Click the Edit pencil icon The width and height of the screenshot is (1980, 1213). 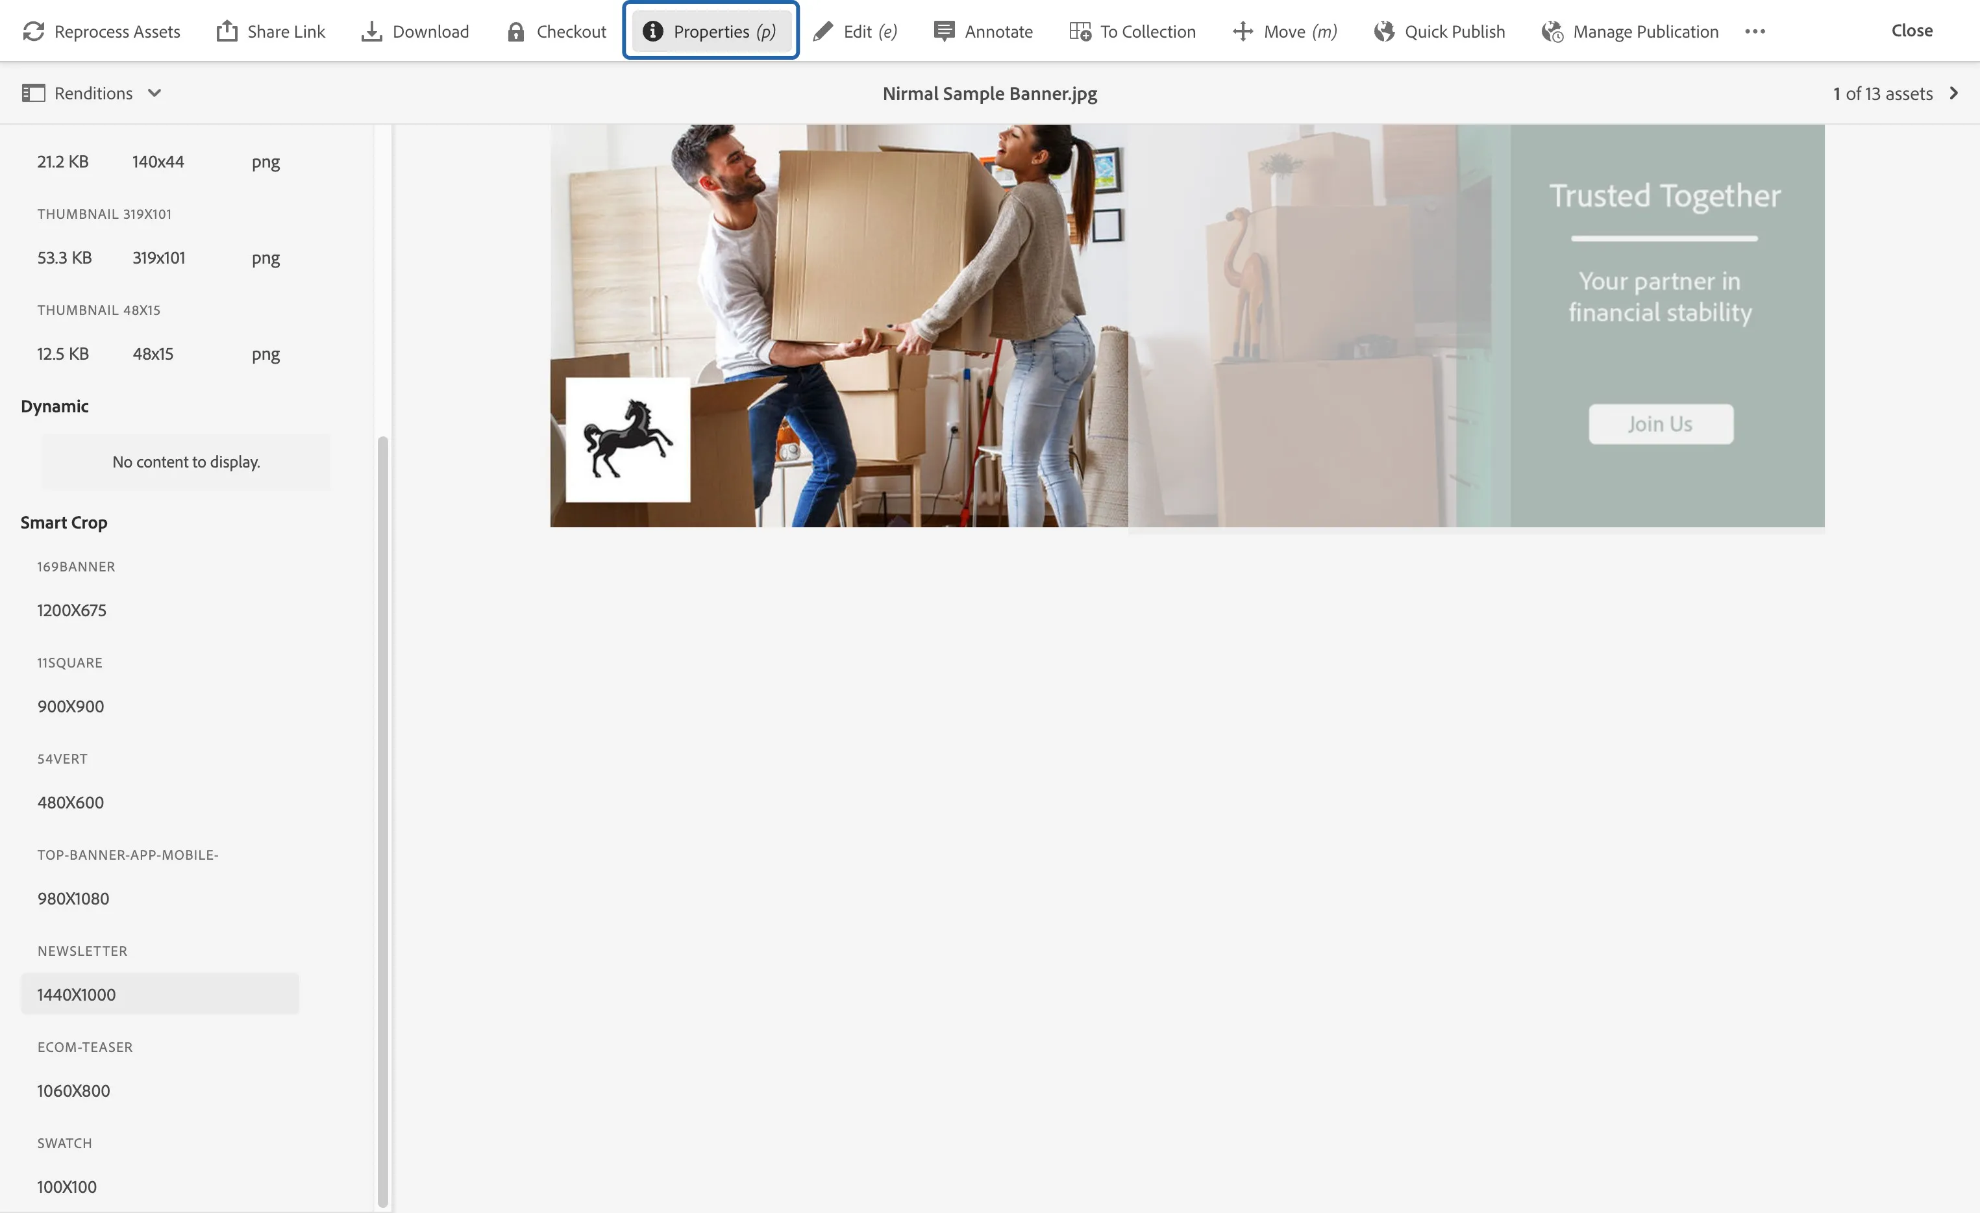[x=823, y=31]
